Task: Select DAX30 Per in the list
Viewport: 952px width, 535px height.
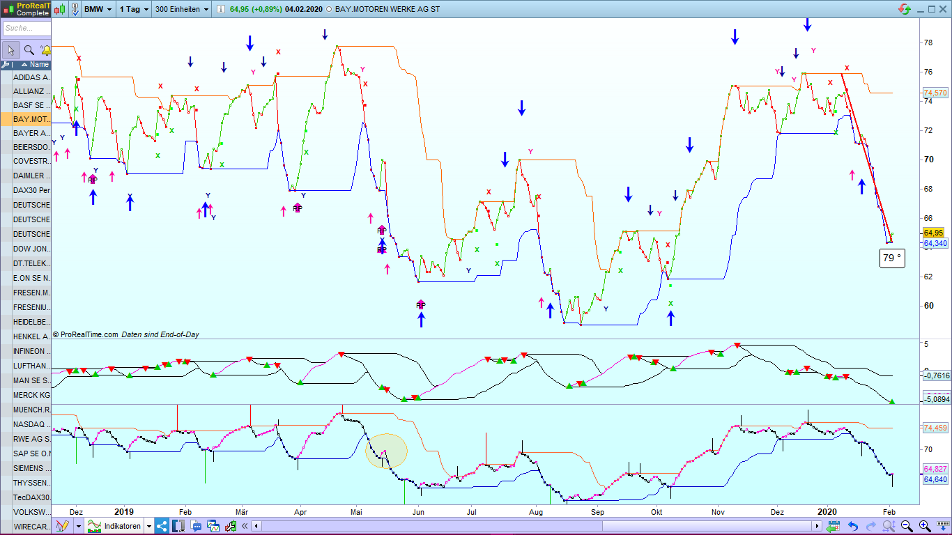Action: tap(31, 190)
